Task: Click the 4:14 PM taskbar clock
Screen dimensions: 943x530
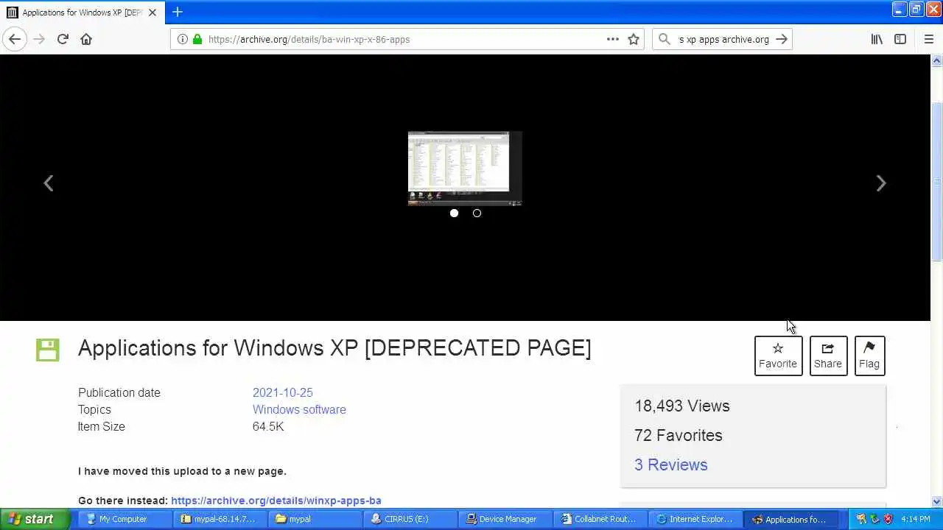Action: pos(916,519)
